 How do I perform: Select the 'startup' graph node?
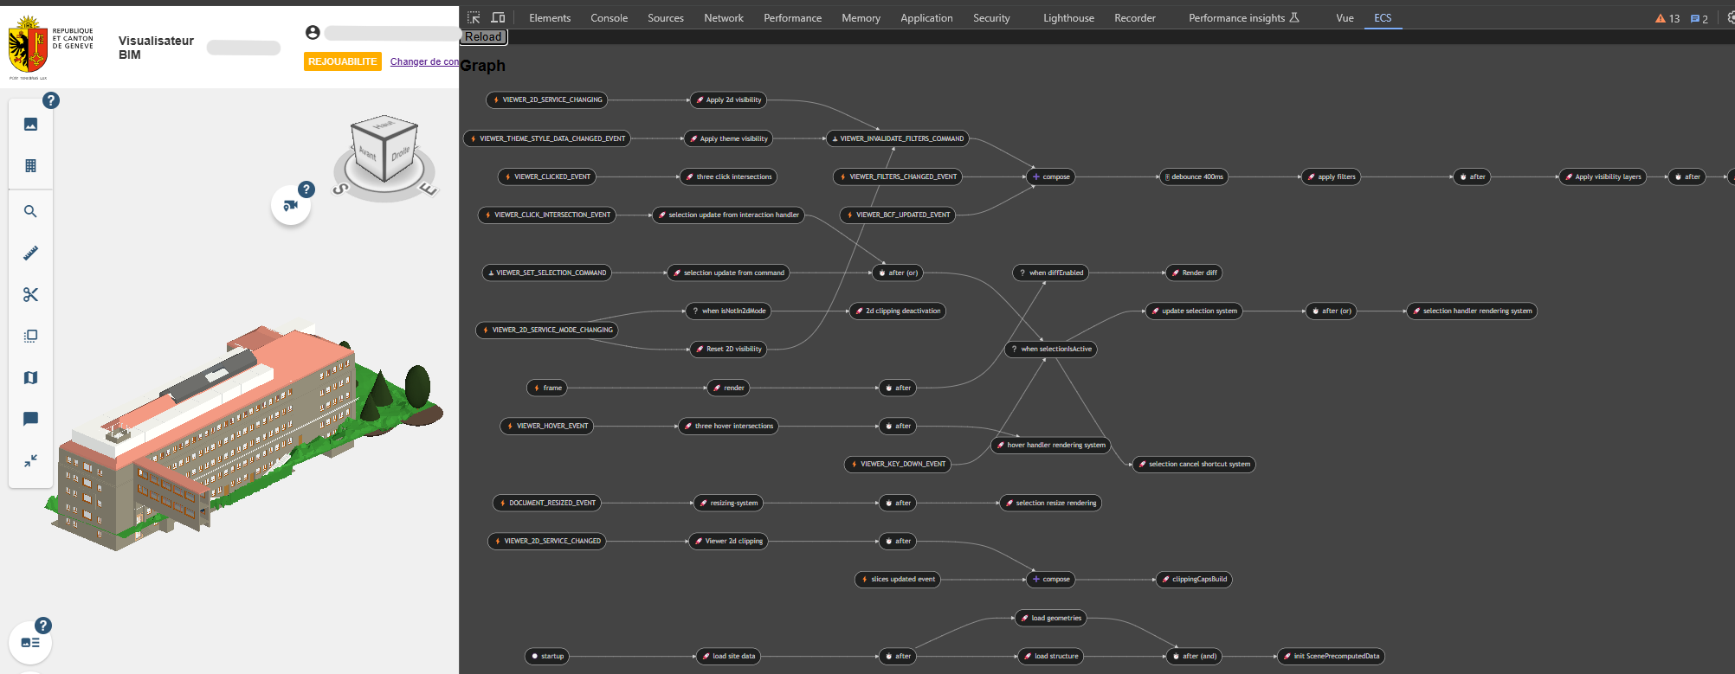point(547,656)
